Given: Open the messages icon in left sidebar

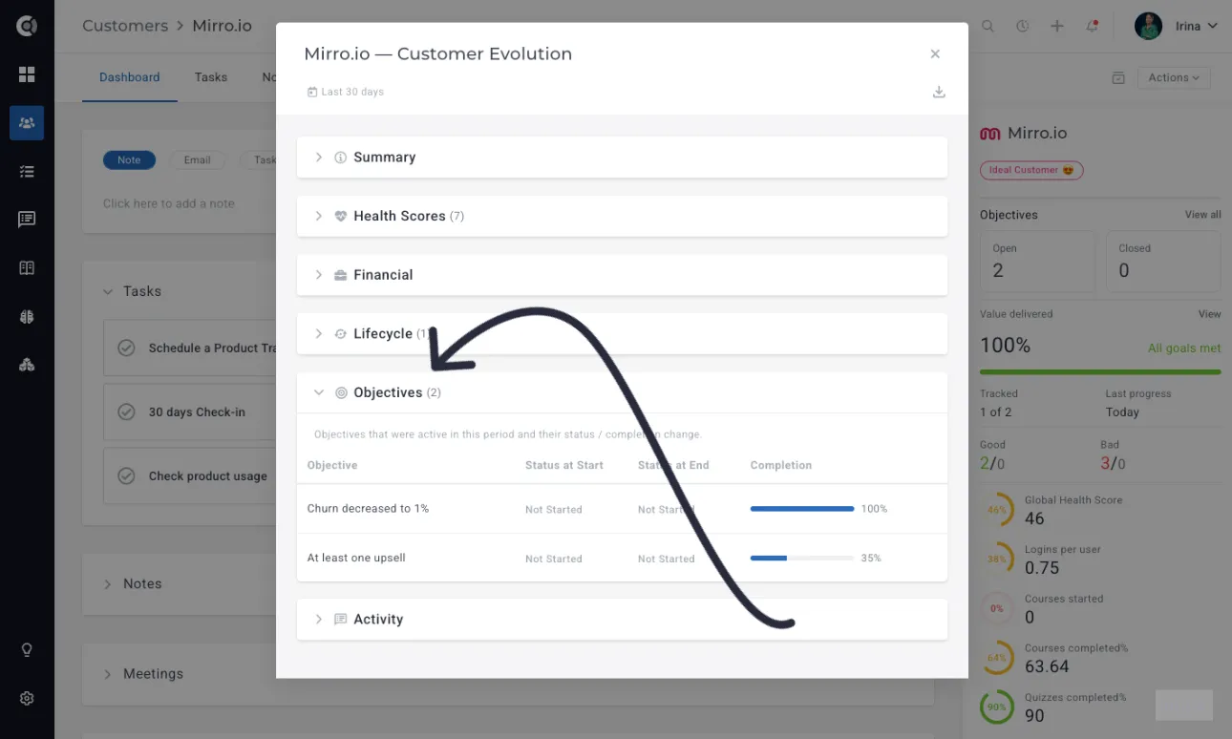Looking at the screenshot, I should pos(27,220).
